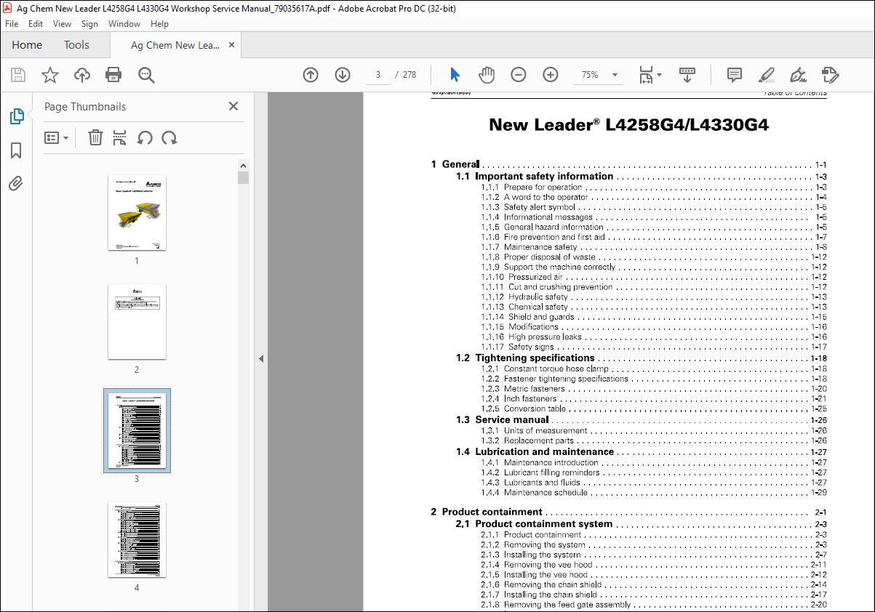Open the Sign document pen tool
This screenshot has width=875, height=612.
click(x=798, y=75)
